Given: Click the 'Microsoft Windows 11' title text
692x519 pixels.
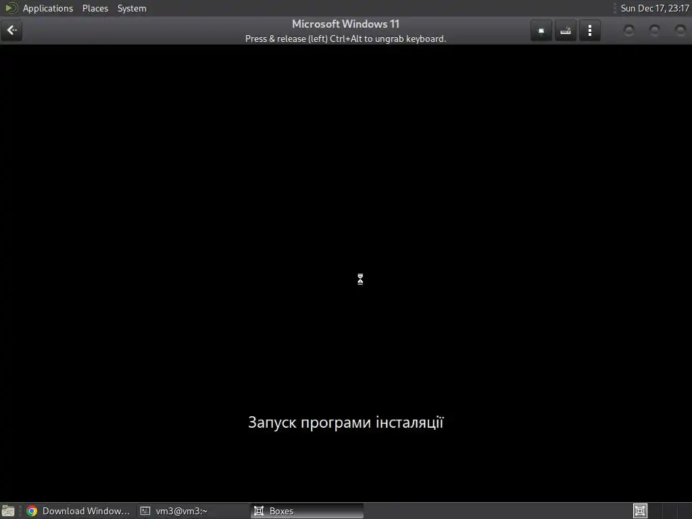Looking at the screenshot, I should coord(345,24).
